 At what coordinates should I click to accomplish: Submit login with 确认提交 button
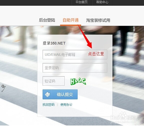pyautogui.click(x=60, y=94)
